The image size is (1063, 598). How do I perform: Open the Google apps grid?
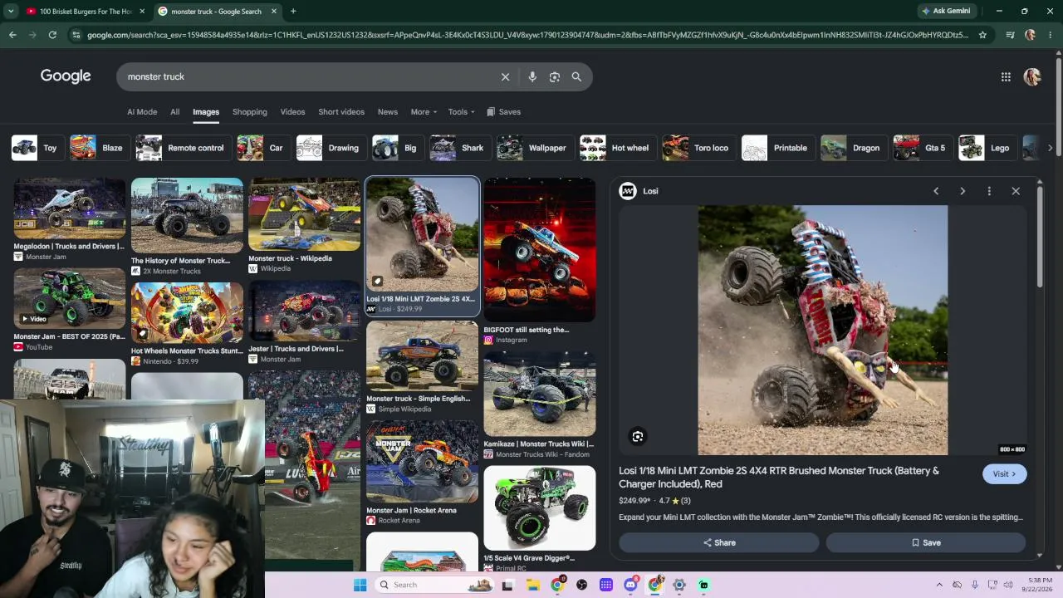1006,76
